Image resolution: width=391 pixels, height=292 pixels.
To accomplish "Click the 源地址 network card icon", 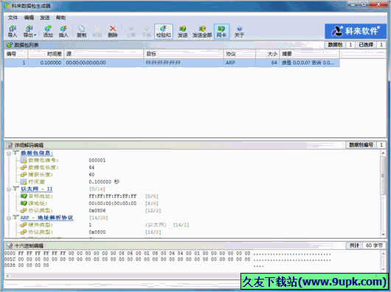I will [x=24, y=204].
